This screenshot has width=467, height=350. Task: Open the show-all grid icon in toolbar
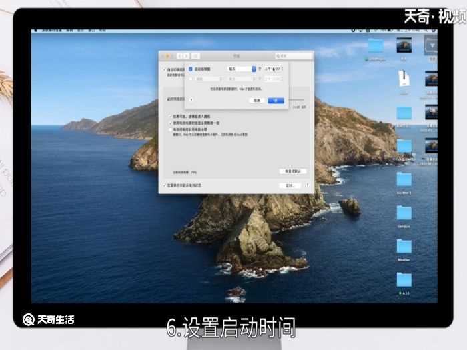point(197,56)
